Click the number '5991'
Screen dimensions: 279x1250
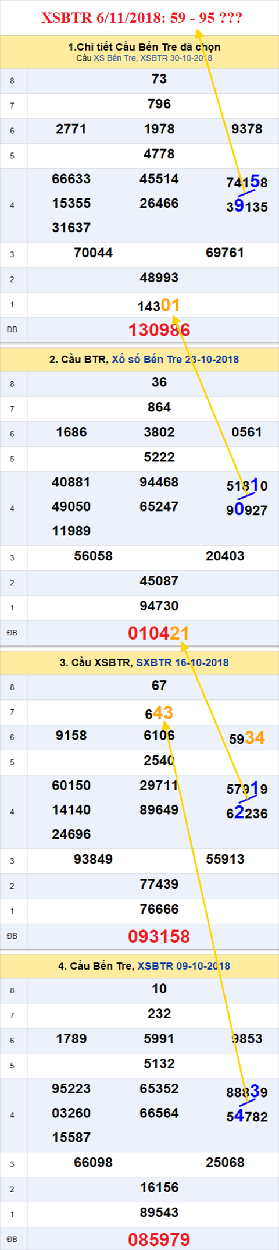[x=159, y=1039]
